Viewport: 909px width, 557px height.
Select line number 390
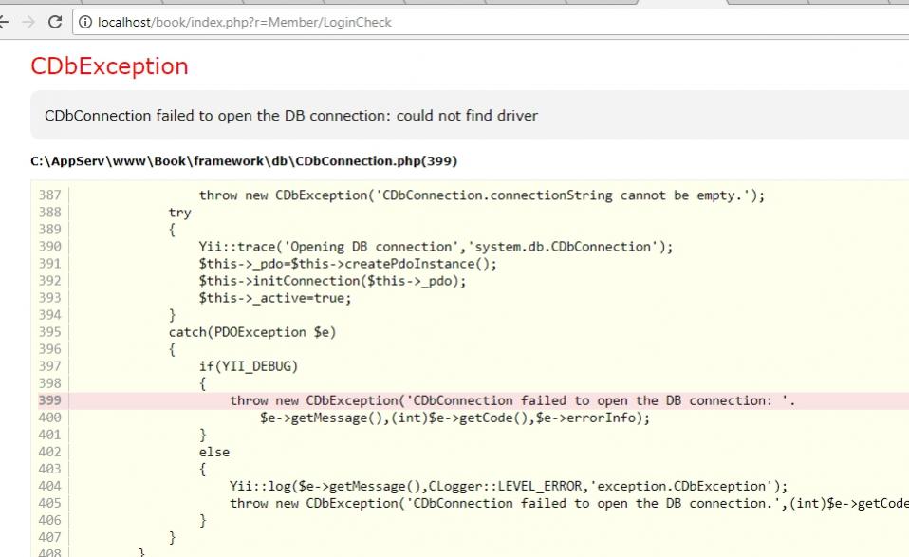50,247
